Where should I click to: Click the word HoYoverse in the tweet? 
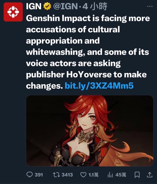click(89, 74)
